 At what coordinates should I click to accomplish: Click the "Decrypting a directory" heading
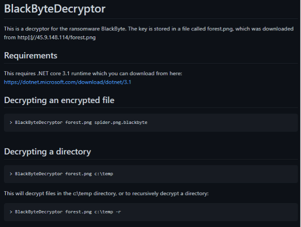point(48,151)
